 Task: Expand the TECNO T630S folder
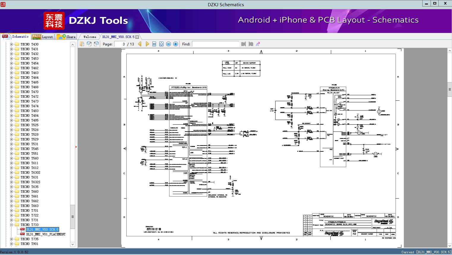coord(12,172)
